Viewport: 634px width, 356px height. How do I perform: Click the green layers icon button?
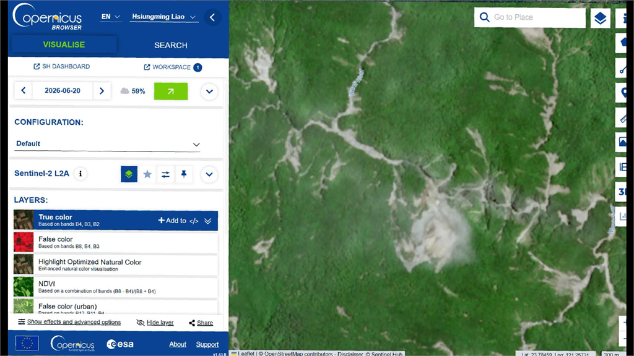click(x=129, y=174)
